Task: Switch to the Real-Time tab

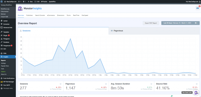Action: (x=76, y=15)
